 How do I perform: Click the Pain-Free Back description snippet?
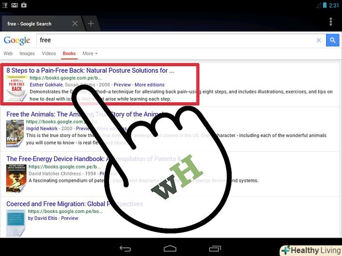point(181,95)
